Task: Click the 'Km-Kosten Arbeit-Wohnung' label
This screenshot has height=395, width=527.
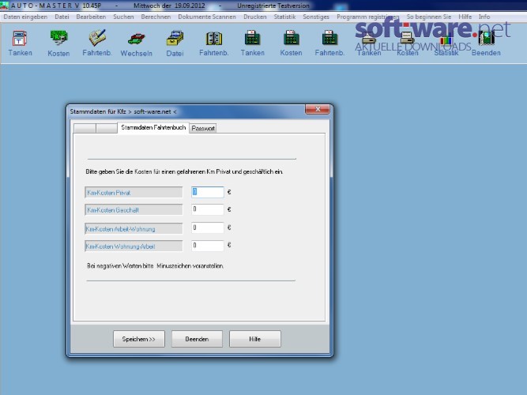Action: (x=134, y=228)
